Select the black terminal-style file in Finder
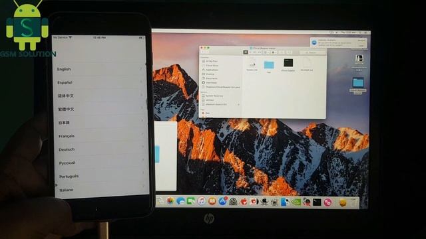The height and width of the screenshot is (239, 426). 288,63
